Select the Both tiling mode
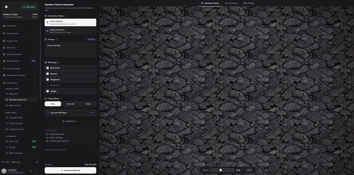354x175 pixels. pos(53,104)
